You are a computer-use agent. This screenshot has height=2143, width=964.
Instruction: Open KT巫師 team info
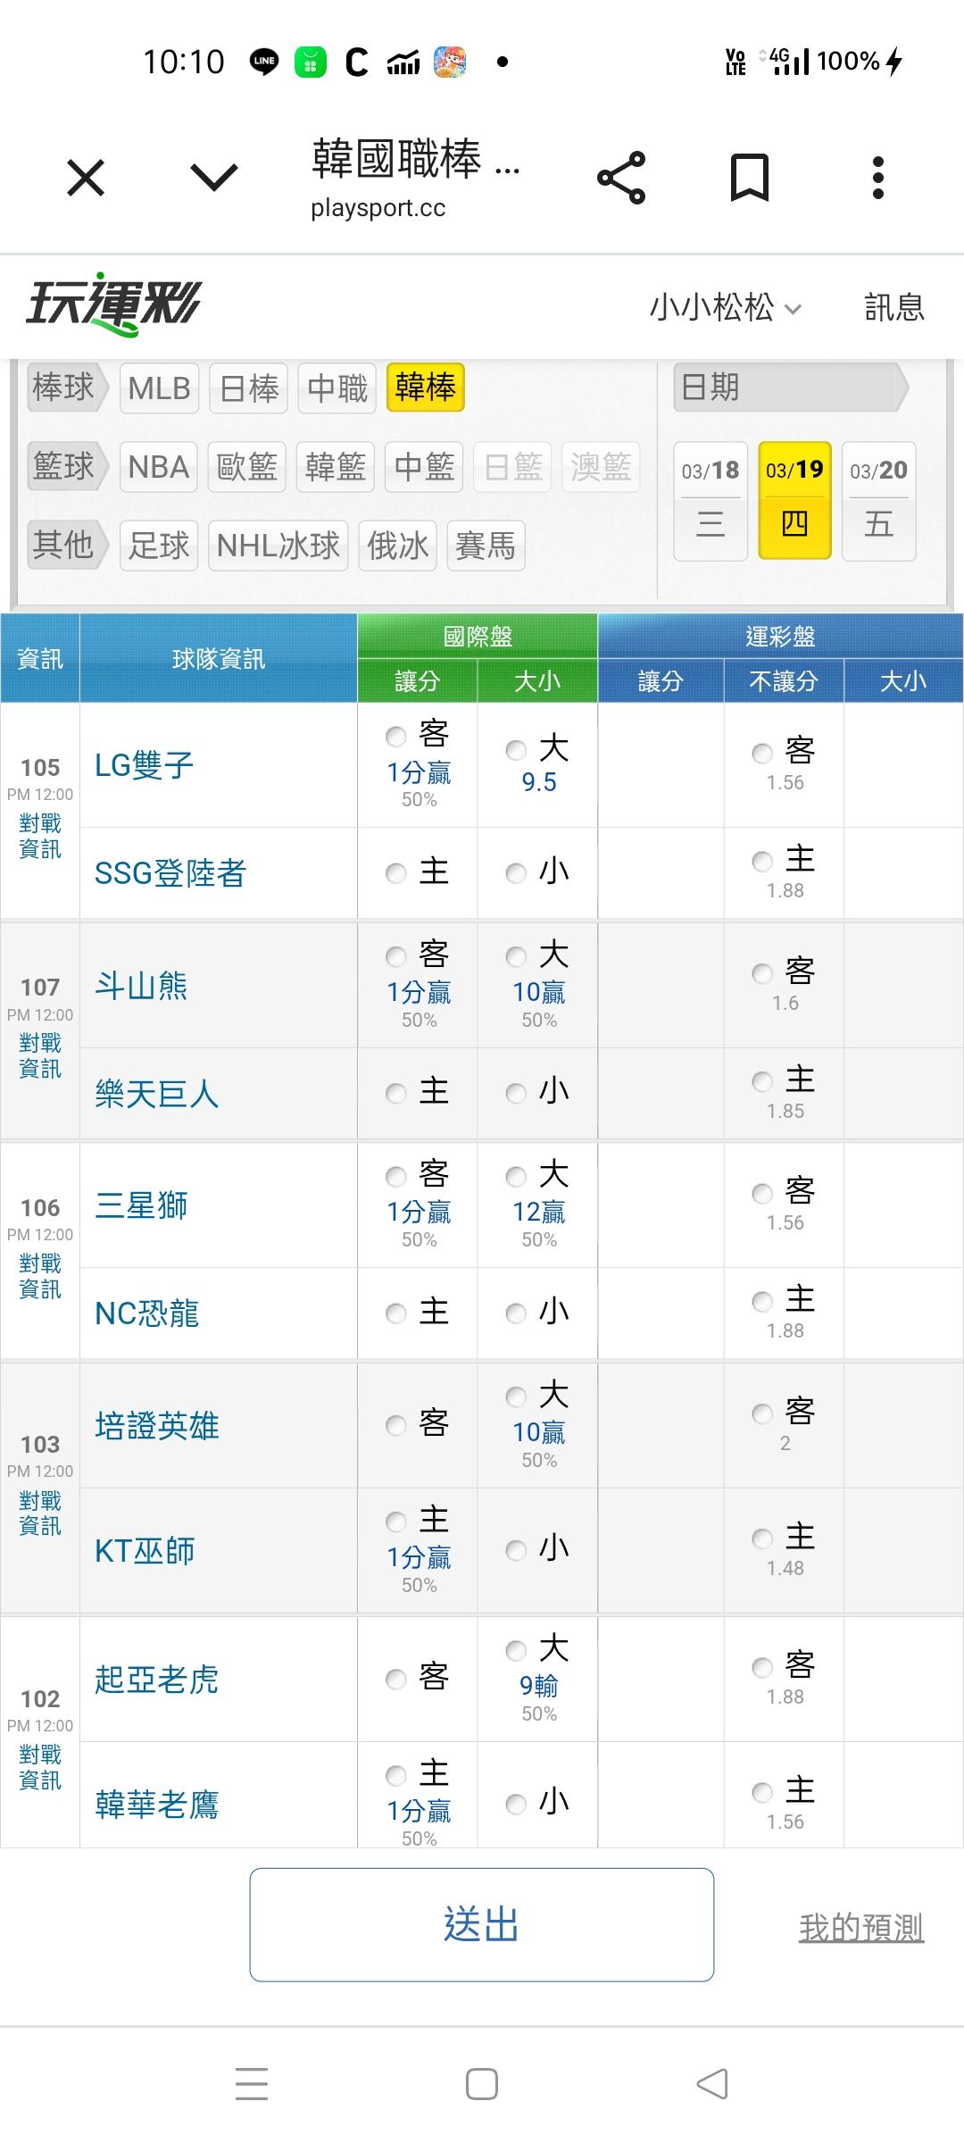145,1551
